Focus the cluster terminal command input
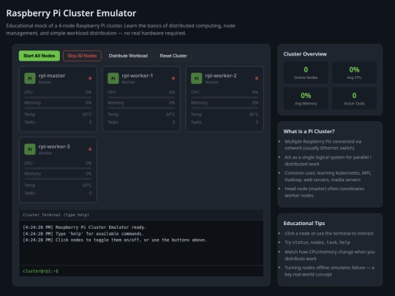395x296 pixels. pyautogui.click(x=161, y=271)
